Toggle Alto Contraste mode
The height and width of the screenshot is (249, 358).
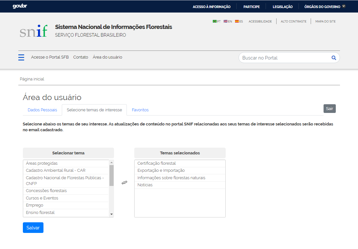tap(293, 22)
